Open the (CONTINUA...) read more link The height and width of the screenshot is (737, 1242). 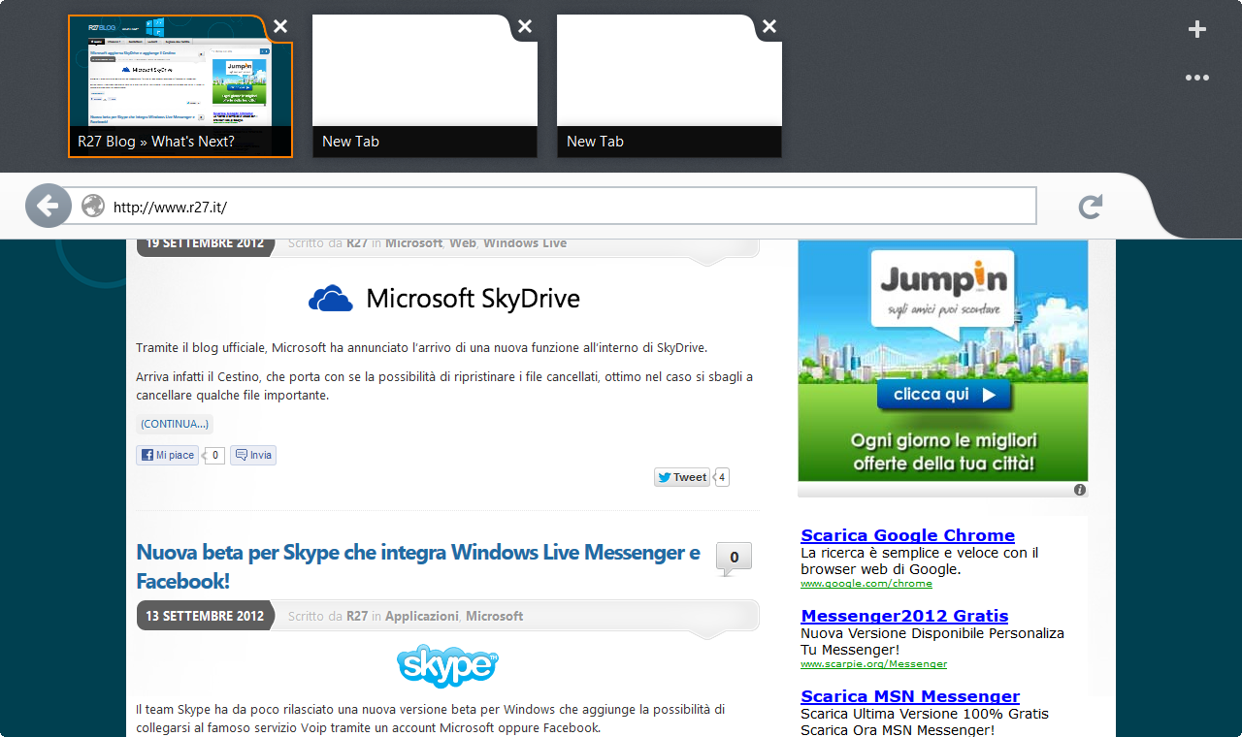[175, 424]
